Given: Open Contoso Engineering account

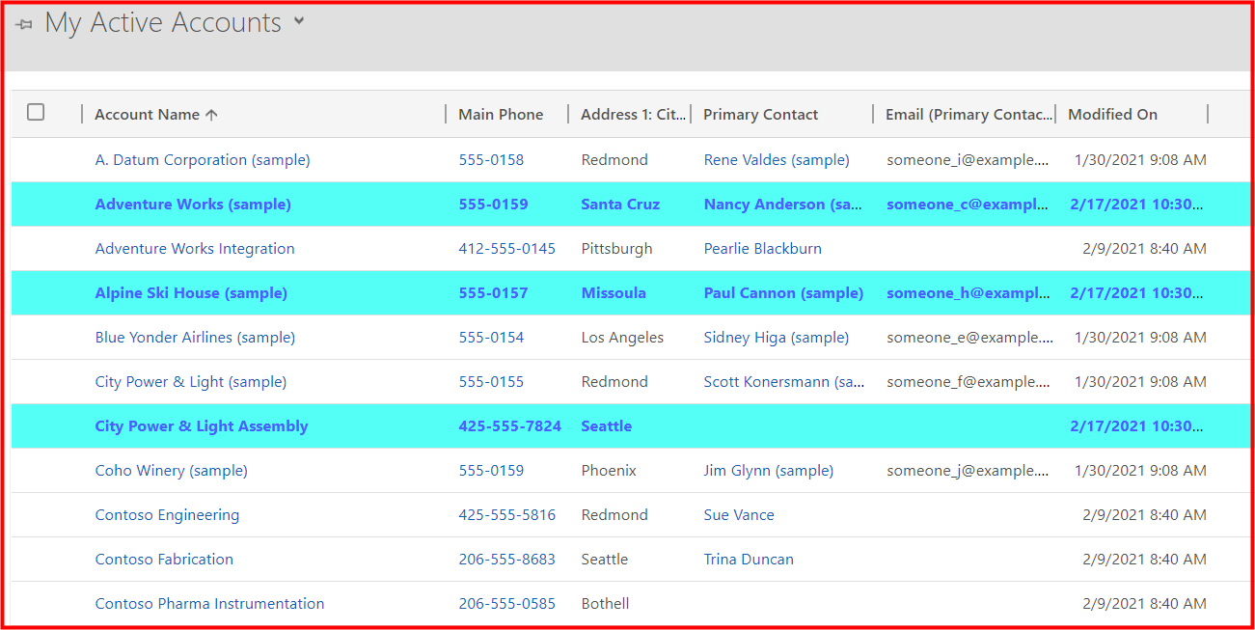Looking at the screenshot, I should point(167,515).
